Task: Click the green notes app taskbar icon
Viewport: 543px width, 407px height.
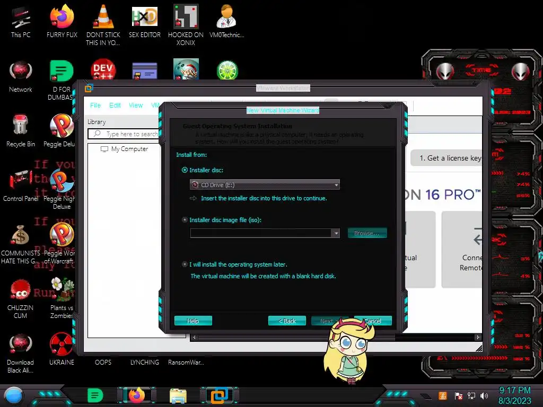Action: point(95,395)
